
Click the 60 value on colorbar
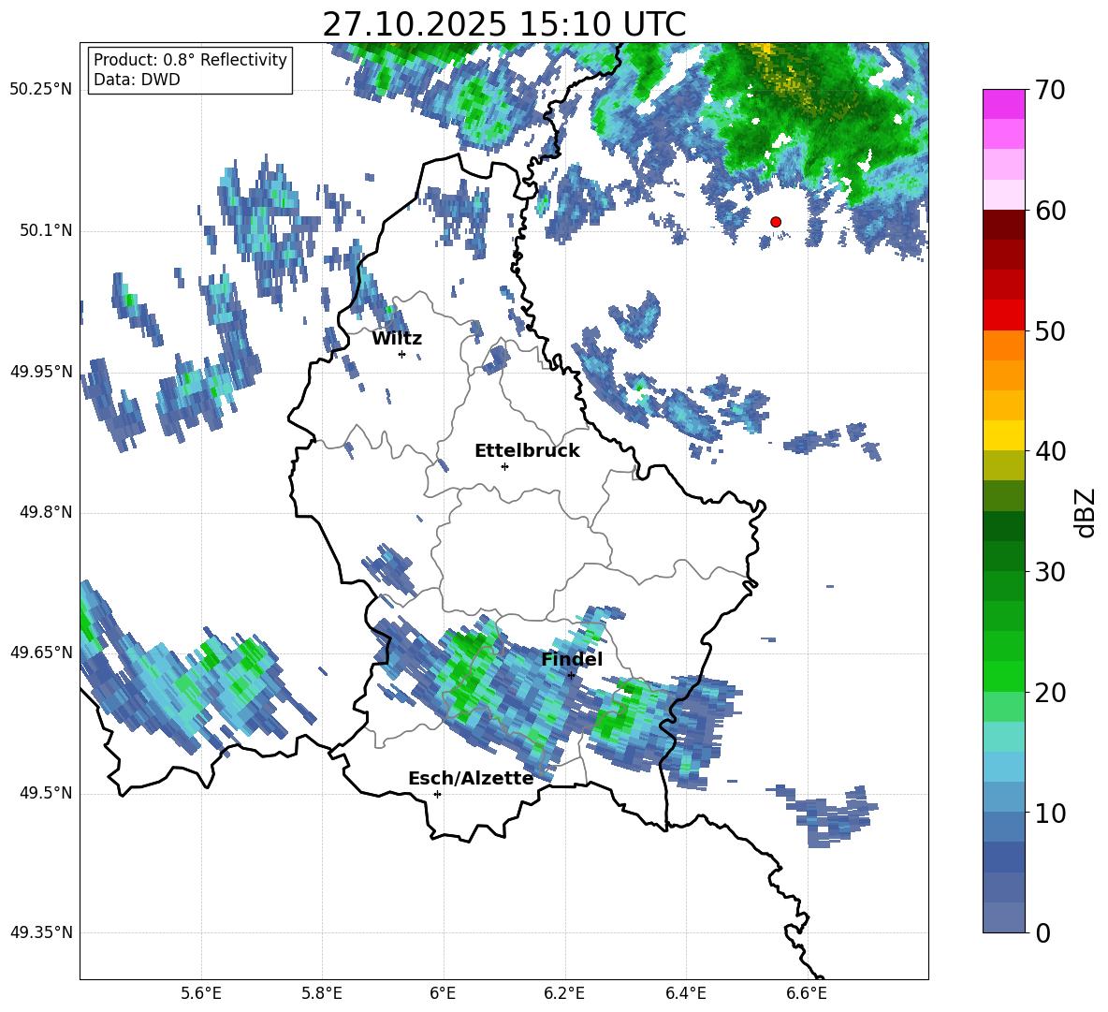pyautogui.click(x=1050, y=211)
